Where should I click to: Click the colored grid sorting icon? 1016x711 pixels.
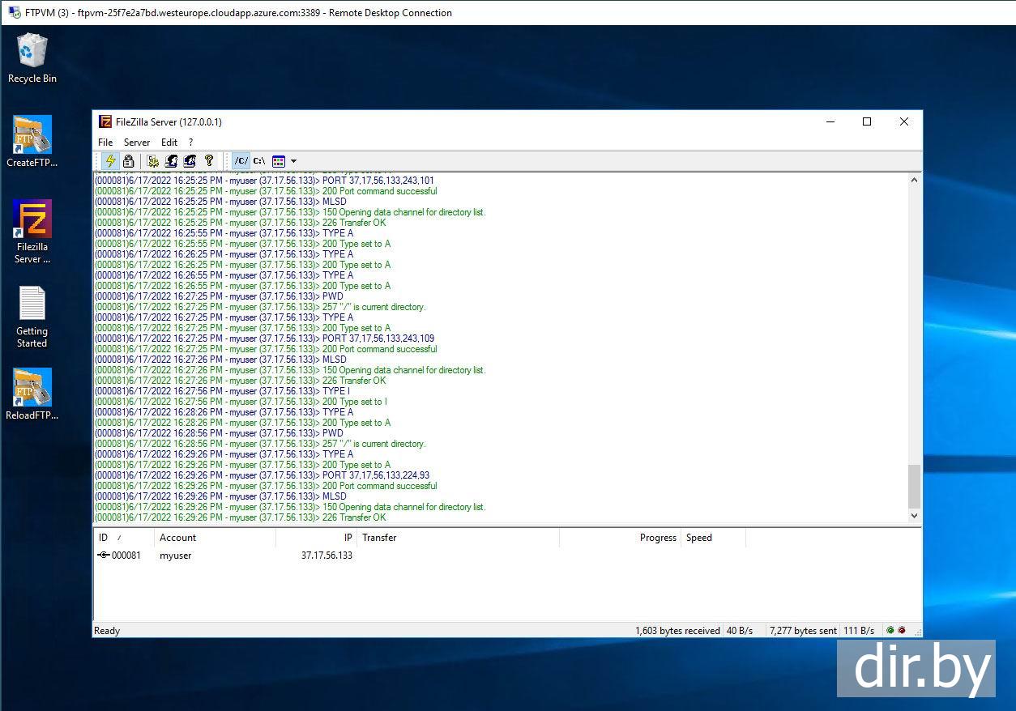tap(279, 161)
